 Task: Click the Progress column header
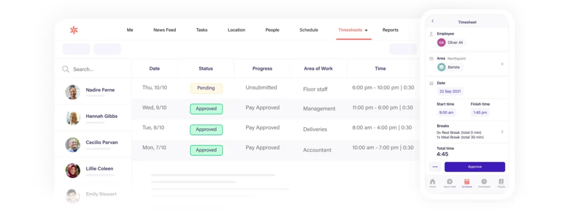(x=262, y=69)
